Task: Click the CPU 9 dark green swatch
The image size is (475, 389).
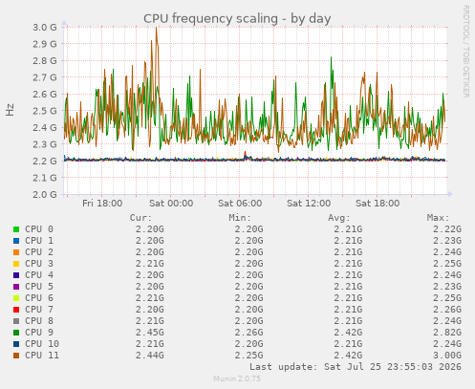Action: pos(16,333)
